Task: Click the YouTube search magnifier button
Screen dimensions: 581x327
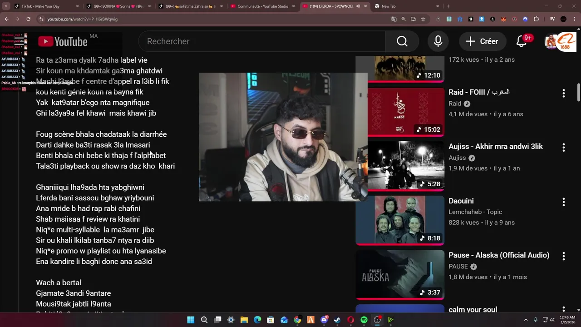Action: tap(402, 41)
